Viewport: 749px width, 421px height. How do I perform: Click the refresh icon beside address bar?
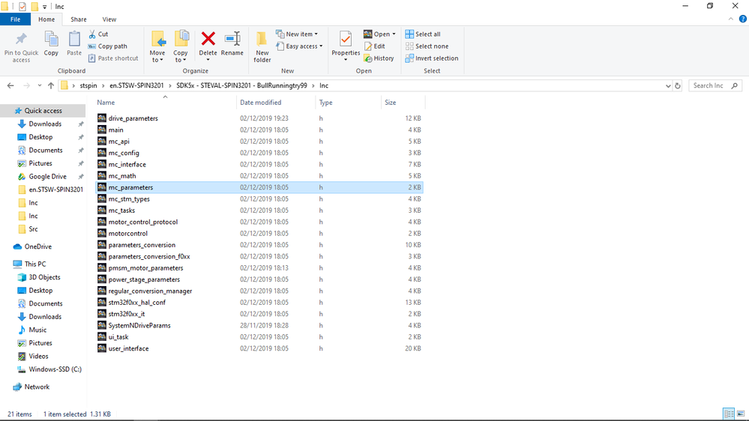point(677,86)
